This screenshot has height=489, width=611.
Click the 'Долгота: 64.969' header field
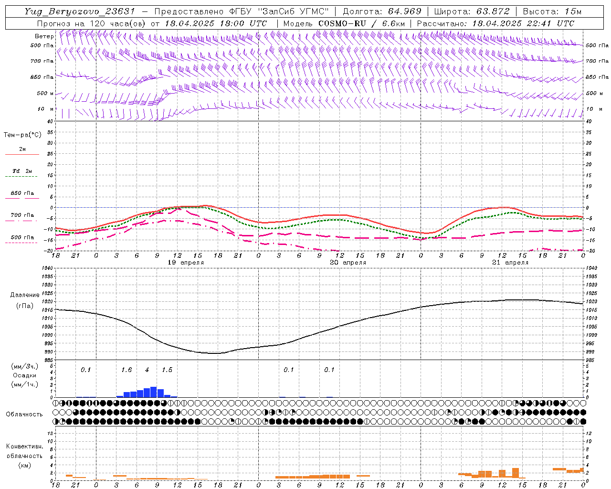pos(382,11)
